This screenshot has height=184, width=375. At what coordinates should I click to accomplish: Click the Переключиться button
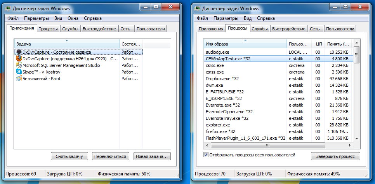[x=110, y=156]
